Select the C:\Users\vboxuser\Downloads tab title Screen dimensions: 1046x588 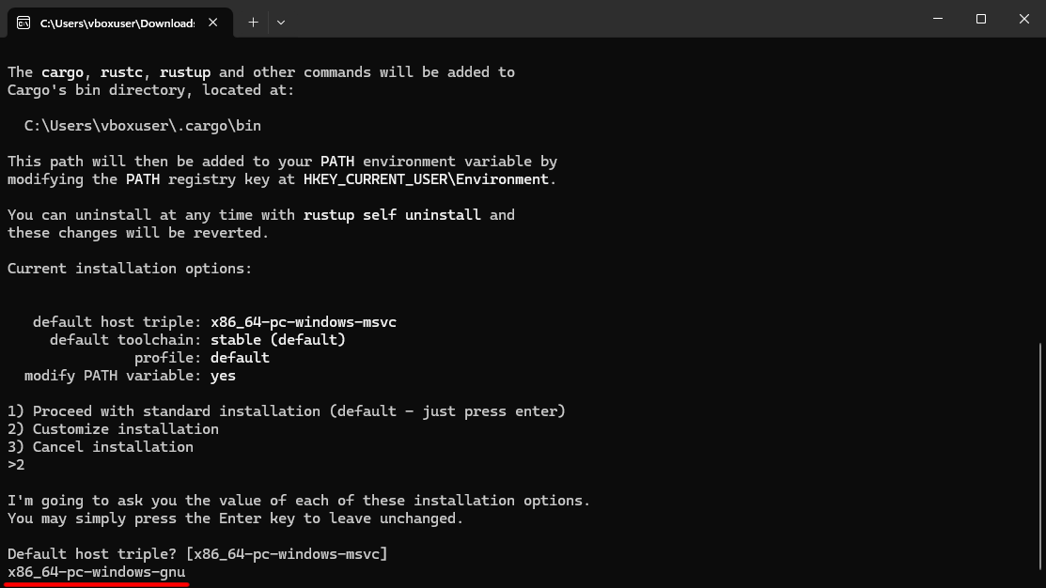coord(117,23)
